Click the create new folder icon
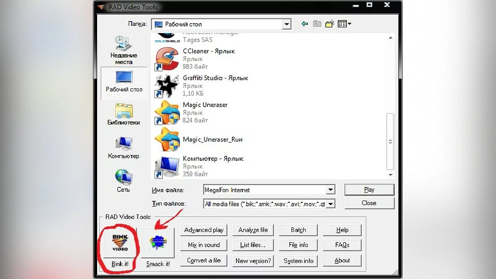Viewport: 496px width, 279px height. 329,24
